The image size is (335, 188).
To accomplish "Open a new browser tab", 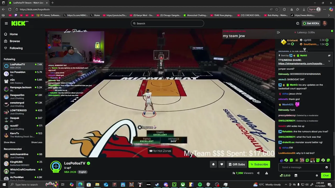I will click(53, 3).
